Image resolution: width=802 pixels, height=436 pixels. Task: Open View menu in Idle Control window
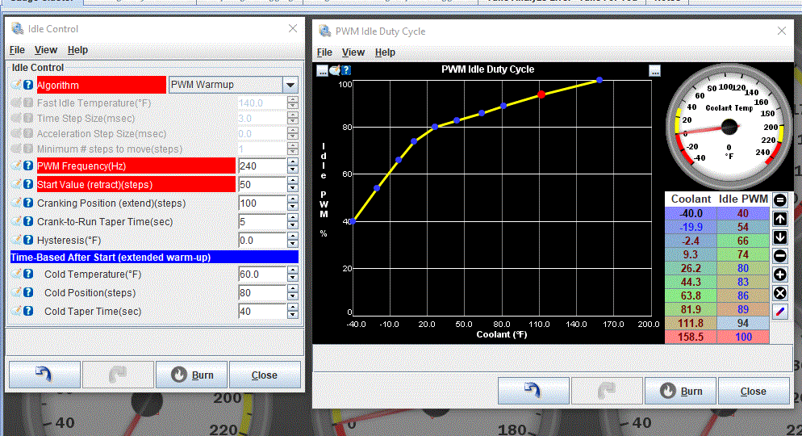tap(46, 50)
